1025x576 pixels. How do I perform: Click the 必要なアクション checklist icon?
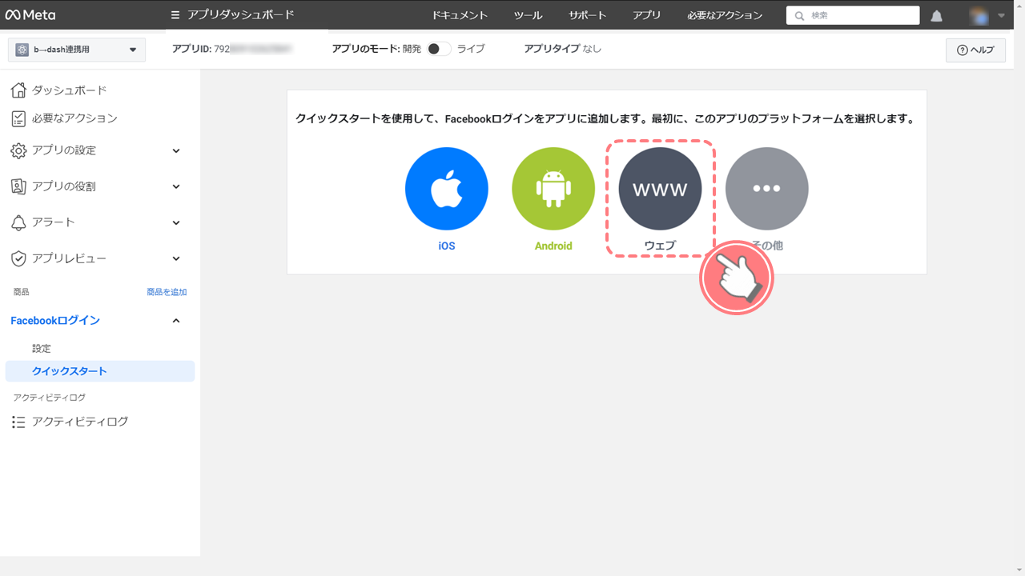pos(18,118)
